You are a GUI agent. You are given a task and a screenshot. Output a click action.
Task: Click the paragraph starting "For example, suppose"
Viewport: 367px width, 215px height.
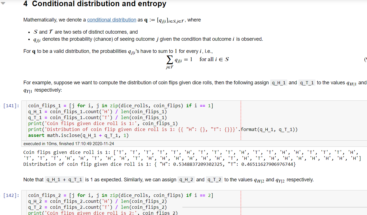[x=113, y=83]
